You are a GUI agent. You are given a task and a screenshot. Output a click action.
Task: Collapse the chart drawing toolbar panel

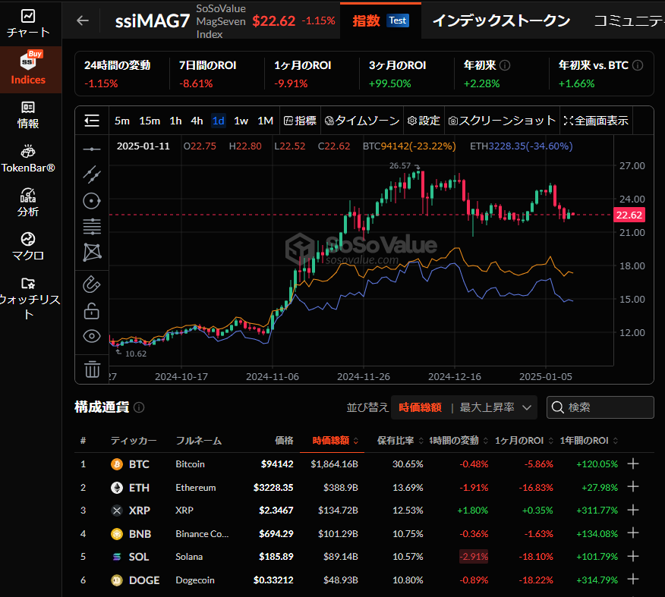[92, 121]
